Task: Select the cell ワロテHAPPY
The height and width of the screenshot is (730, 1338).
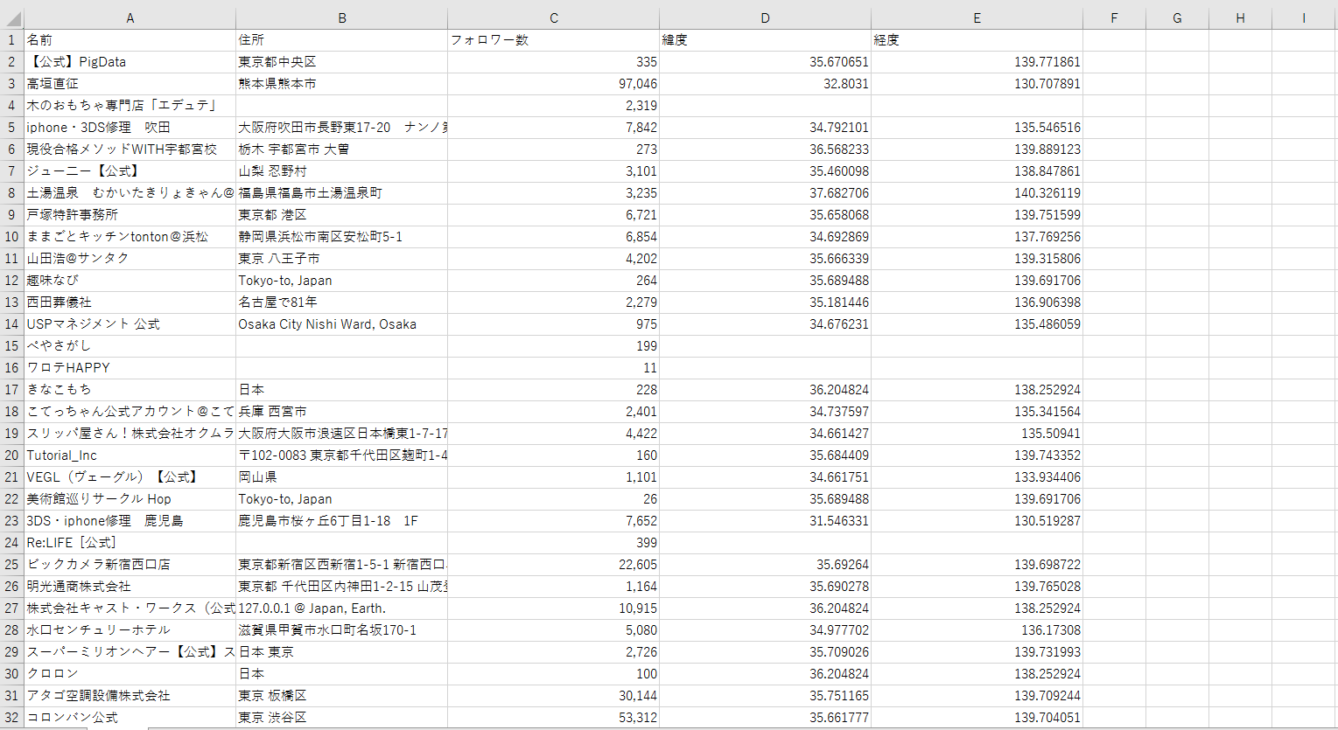Action: pos(130,368)
